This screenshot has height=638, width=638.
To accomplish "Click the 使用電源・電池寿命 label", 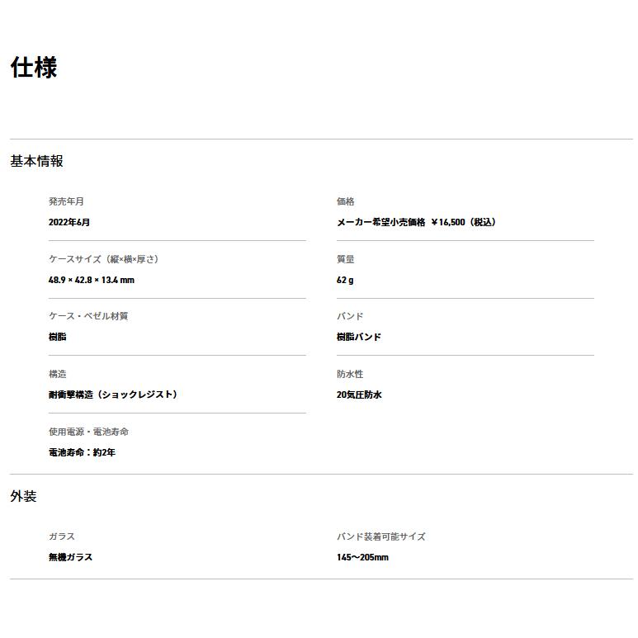I will 88,432.
